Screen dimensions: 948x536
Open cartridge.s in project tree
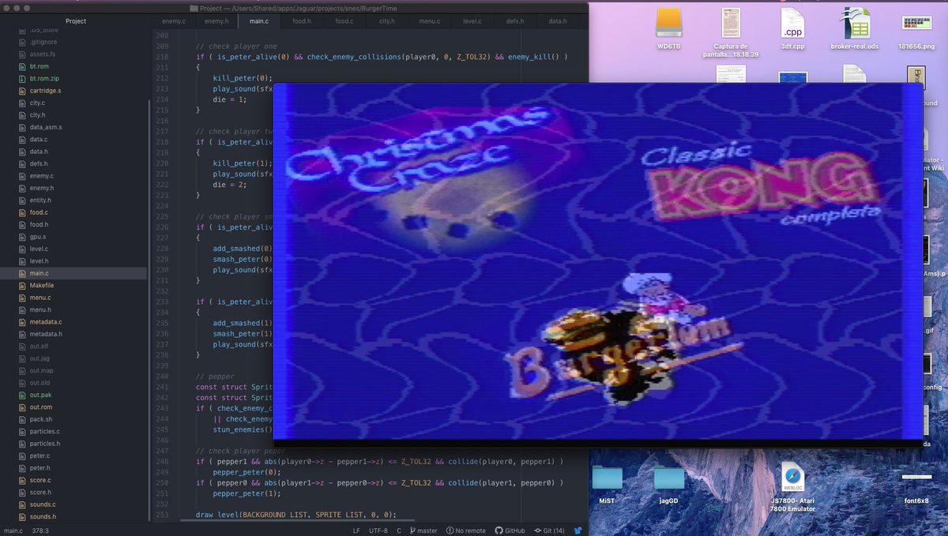[x=45, y=91]
